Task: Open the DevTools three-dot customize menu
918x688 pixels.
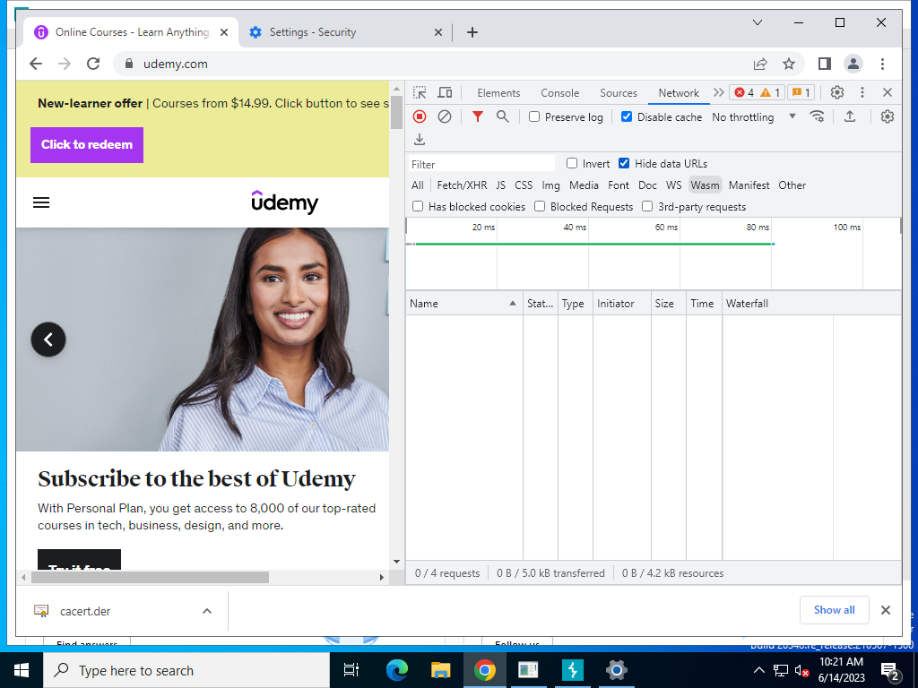Action: pos(862,92)
